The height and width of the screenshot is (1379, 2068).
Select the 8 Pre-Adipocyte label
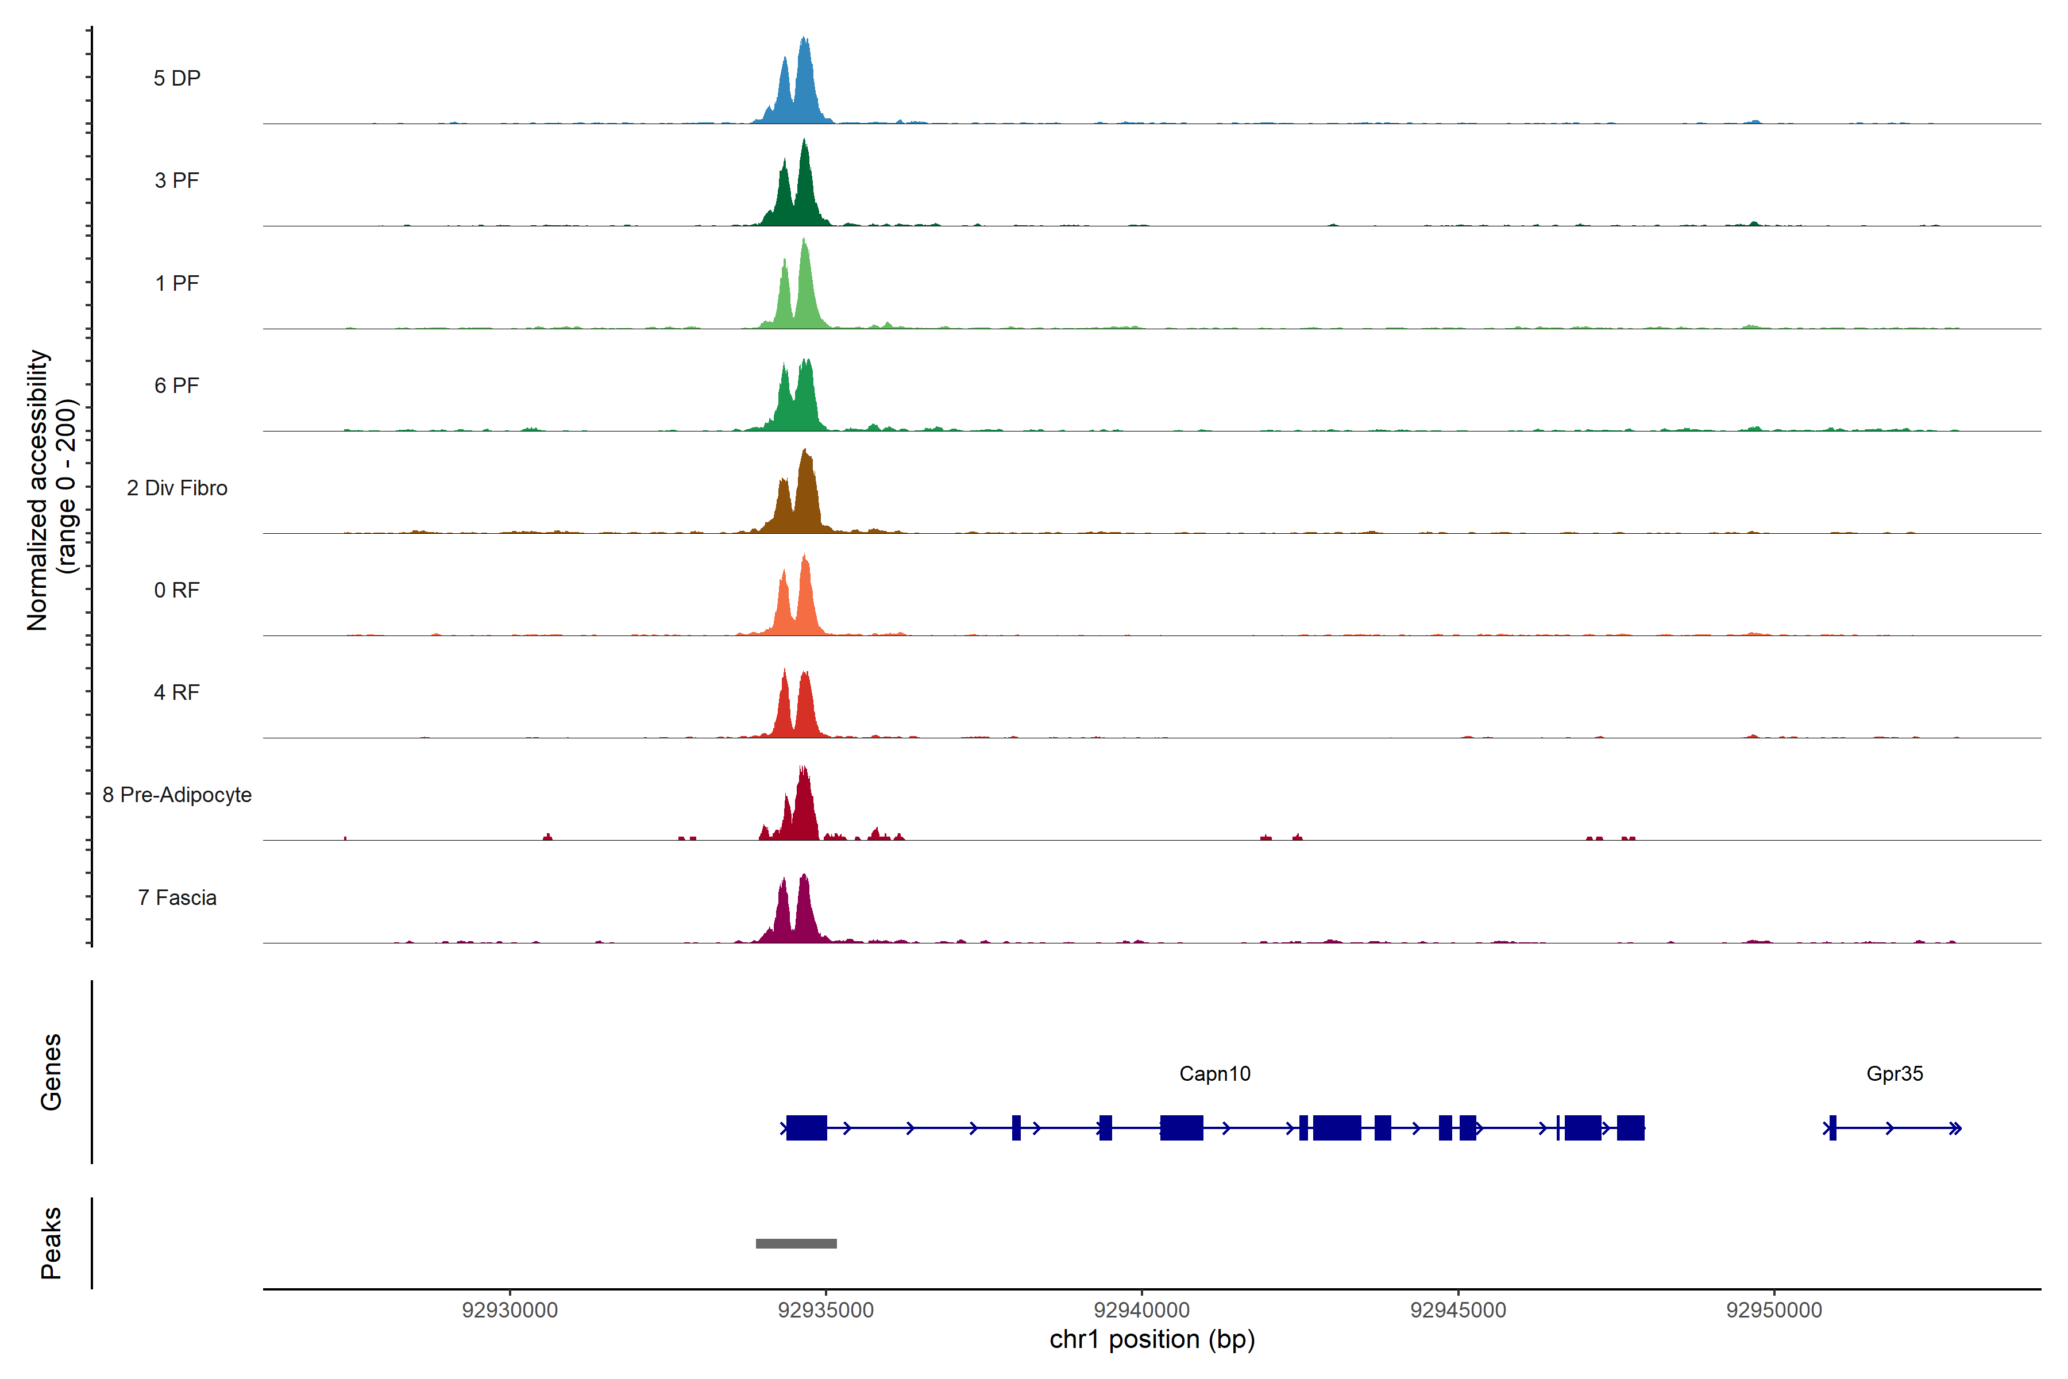(x=177, y=794)
